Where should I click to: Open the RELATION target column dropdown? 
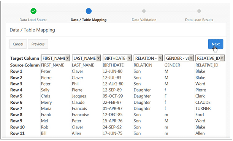pos(148,58)
